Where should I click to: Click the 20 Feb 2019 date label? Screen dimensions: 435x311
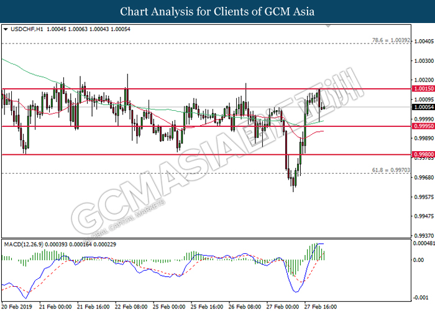point(17,307)
